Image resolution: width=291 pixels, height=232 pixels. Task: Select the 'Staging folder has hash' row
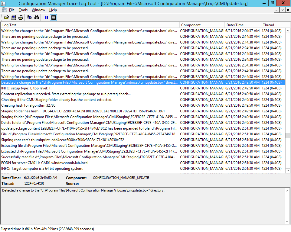[143, 111]
